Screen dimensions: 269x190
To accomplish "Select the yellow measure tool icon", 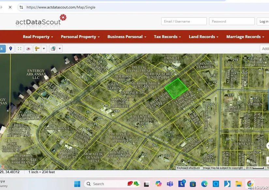I will coord(37,49).
